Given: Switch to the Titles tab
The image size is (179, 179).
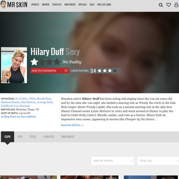Looking at the screenshot, I should click(x=33, y=137).
